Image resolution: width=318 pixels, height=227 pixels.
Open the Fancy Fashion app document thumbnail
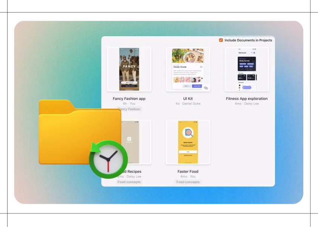tap(129, 69)
